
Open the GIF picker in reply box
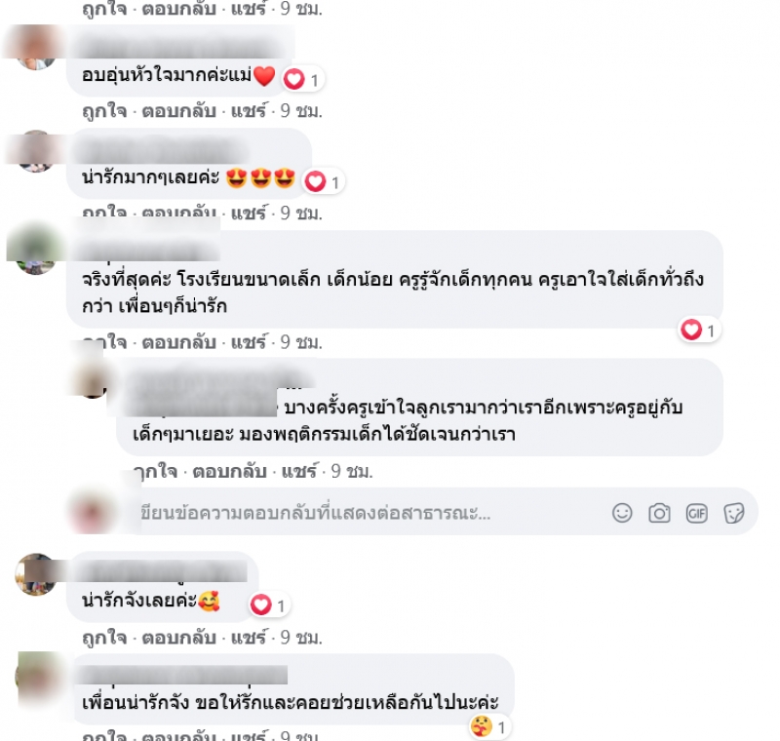pos(696,513)
